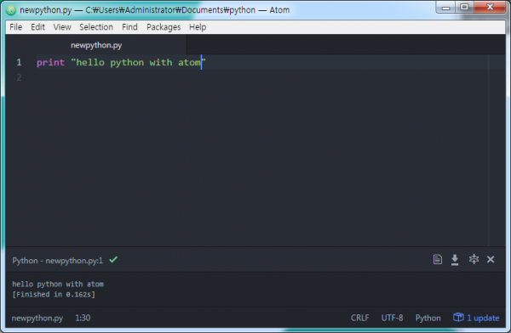
Task: Open the Help menu
Action: click(x=198, y=27)
